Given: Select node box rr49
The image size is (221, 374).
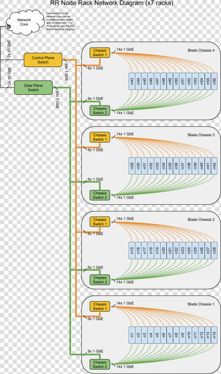Looking at the screenshot, I should [170, 81].
